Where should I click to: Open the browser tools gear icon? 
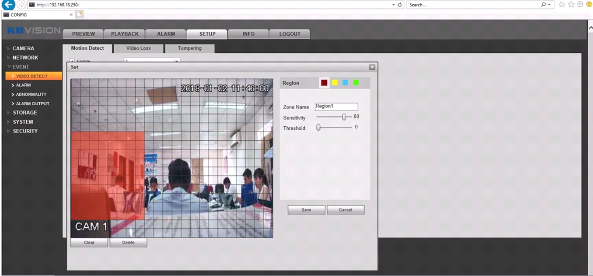(x=581, y=5)
